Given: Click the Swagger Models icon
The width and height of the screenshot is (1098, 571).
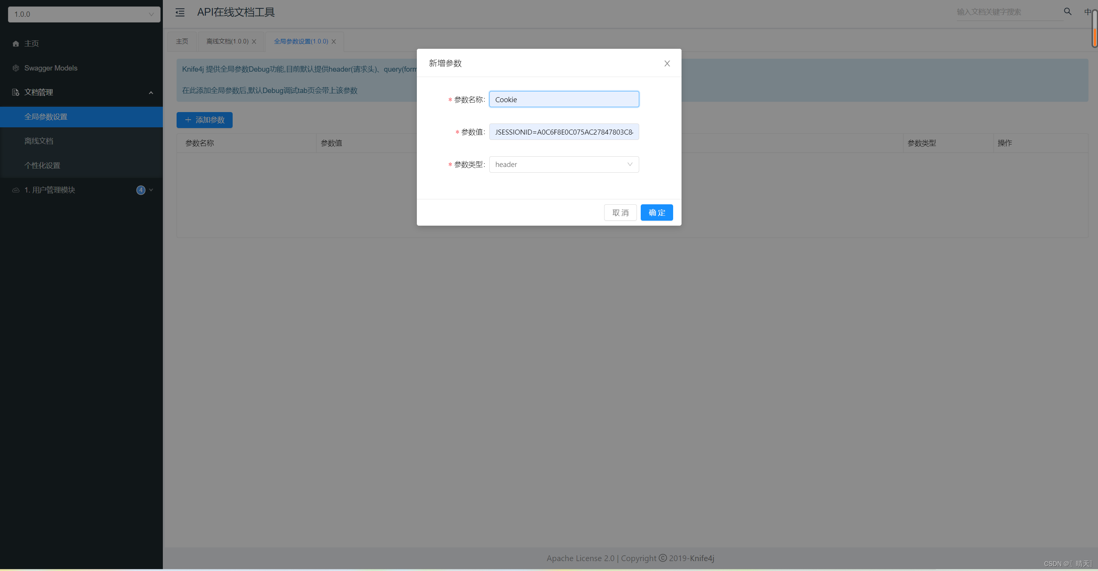Looking at the screenshot, I should [x=16, y=68].
